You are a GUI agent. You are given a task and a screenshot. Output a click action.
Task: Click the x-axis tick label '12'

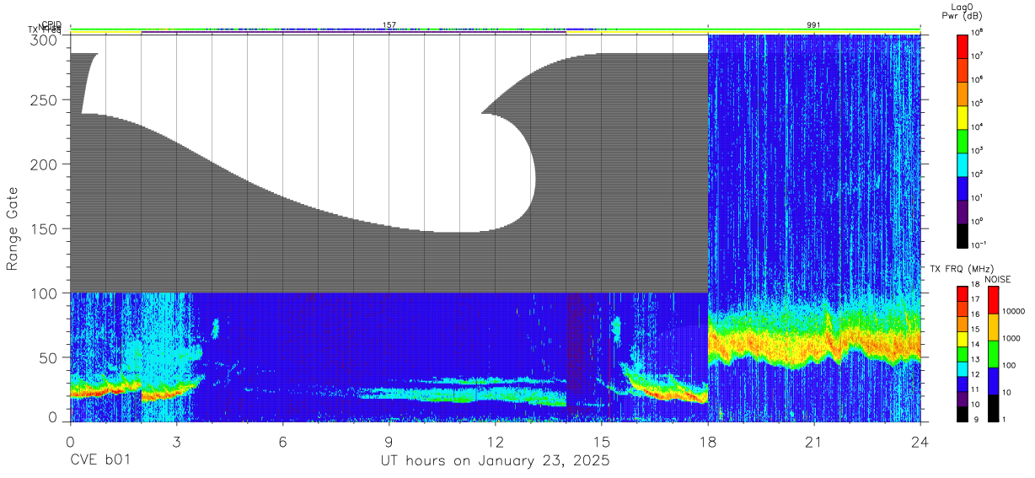tap(495, 441)
